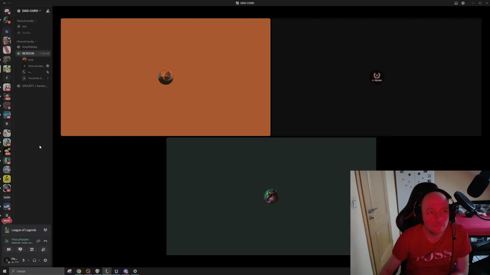The width and height of the screenshot is (490, 275).
Task: Open Discord direct messages home icon
Action: pos(7,11)
